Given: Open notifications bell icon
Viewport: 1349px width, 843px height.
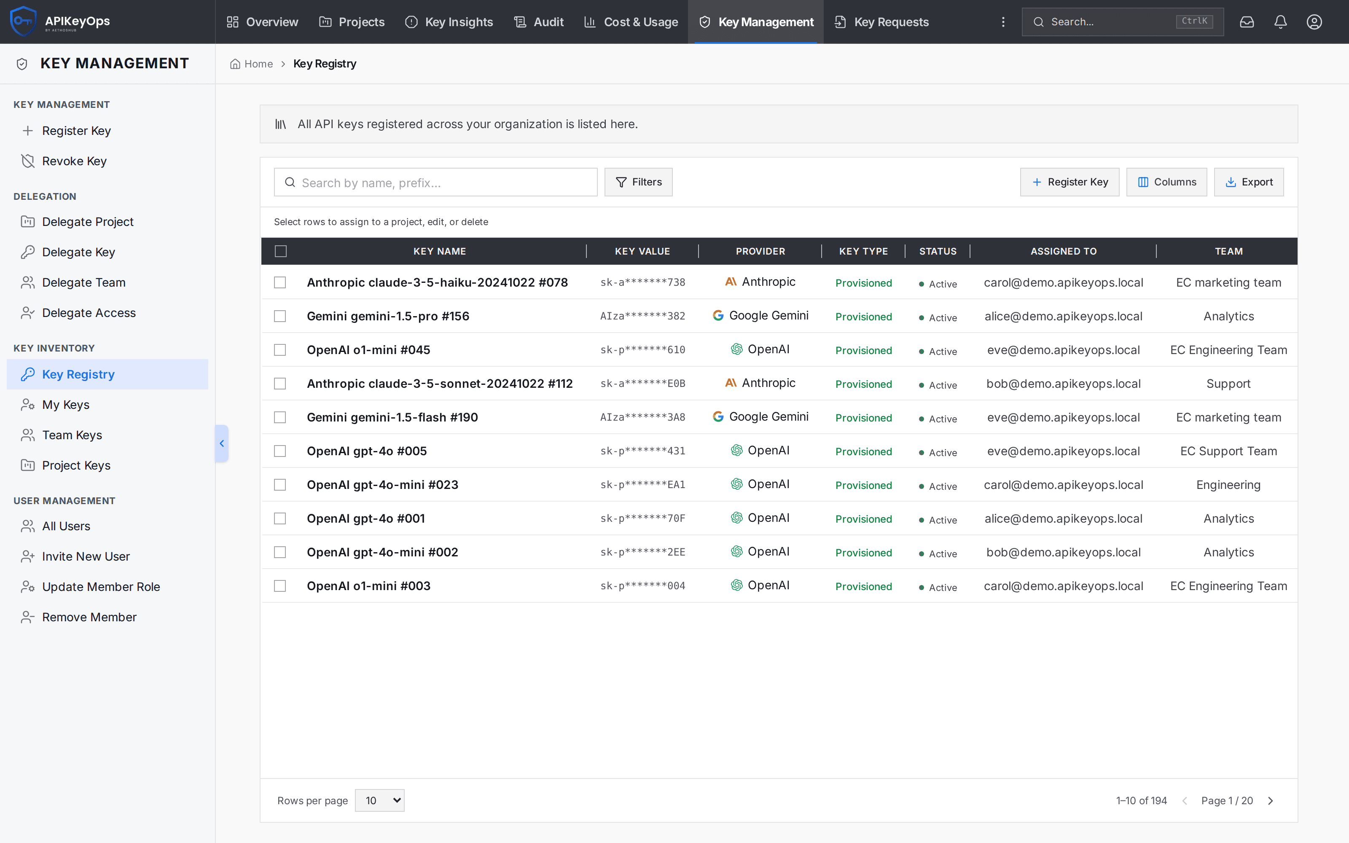Looking at the screenshot, I should point(1280,22).
